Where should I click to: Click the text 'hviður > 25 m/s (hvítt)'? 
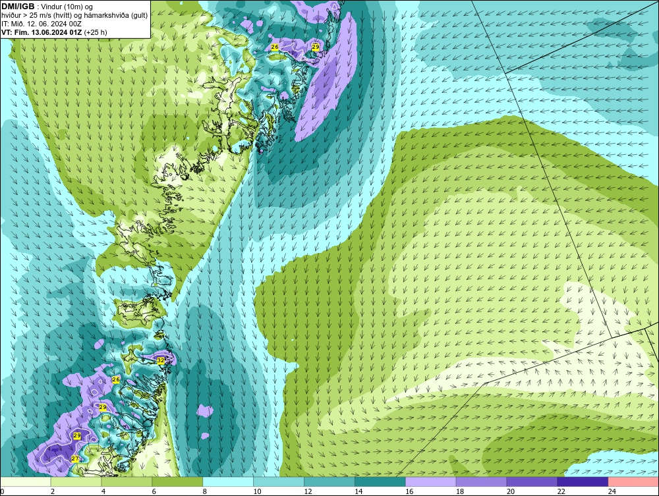pyautogui.click(x=35, y=16)
